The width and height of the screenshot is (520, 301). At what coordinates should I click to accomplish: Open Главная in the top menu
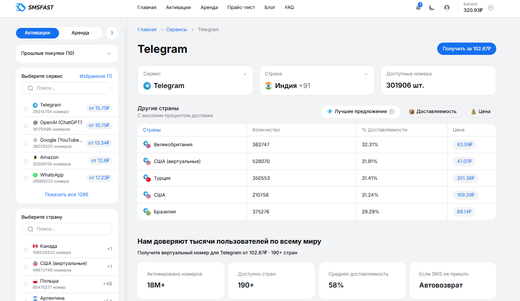(x=147, y=7)
